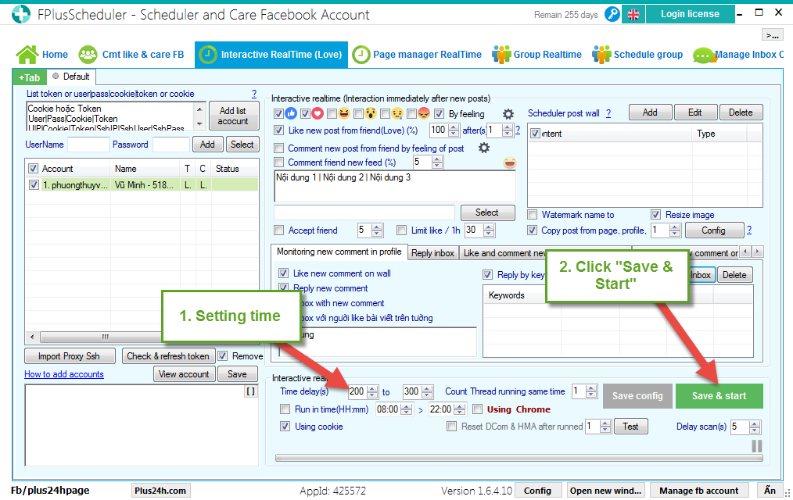Adjust Limit like value stepper
The image size is (793, 500).
coord(489,230)
